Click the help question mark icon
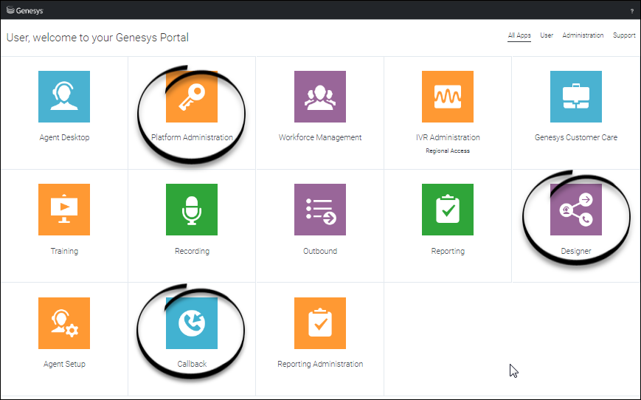This screenshot has width=641, height=400. [631, 10]
